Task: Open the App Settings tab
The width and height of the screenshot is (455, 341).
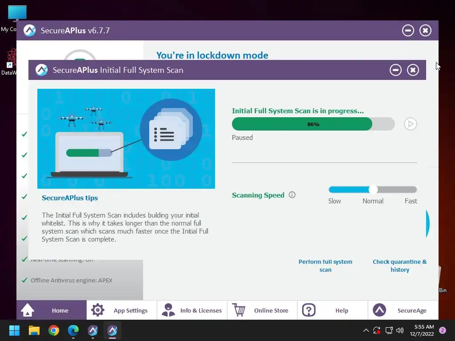Action: click(x=122, y=310)
